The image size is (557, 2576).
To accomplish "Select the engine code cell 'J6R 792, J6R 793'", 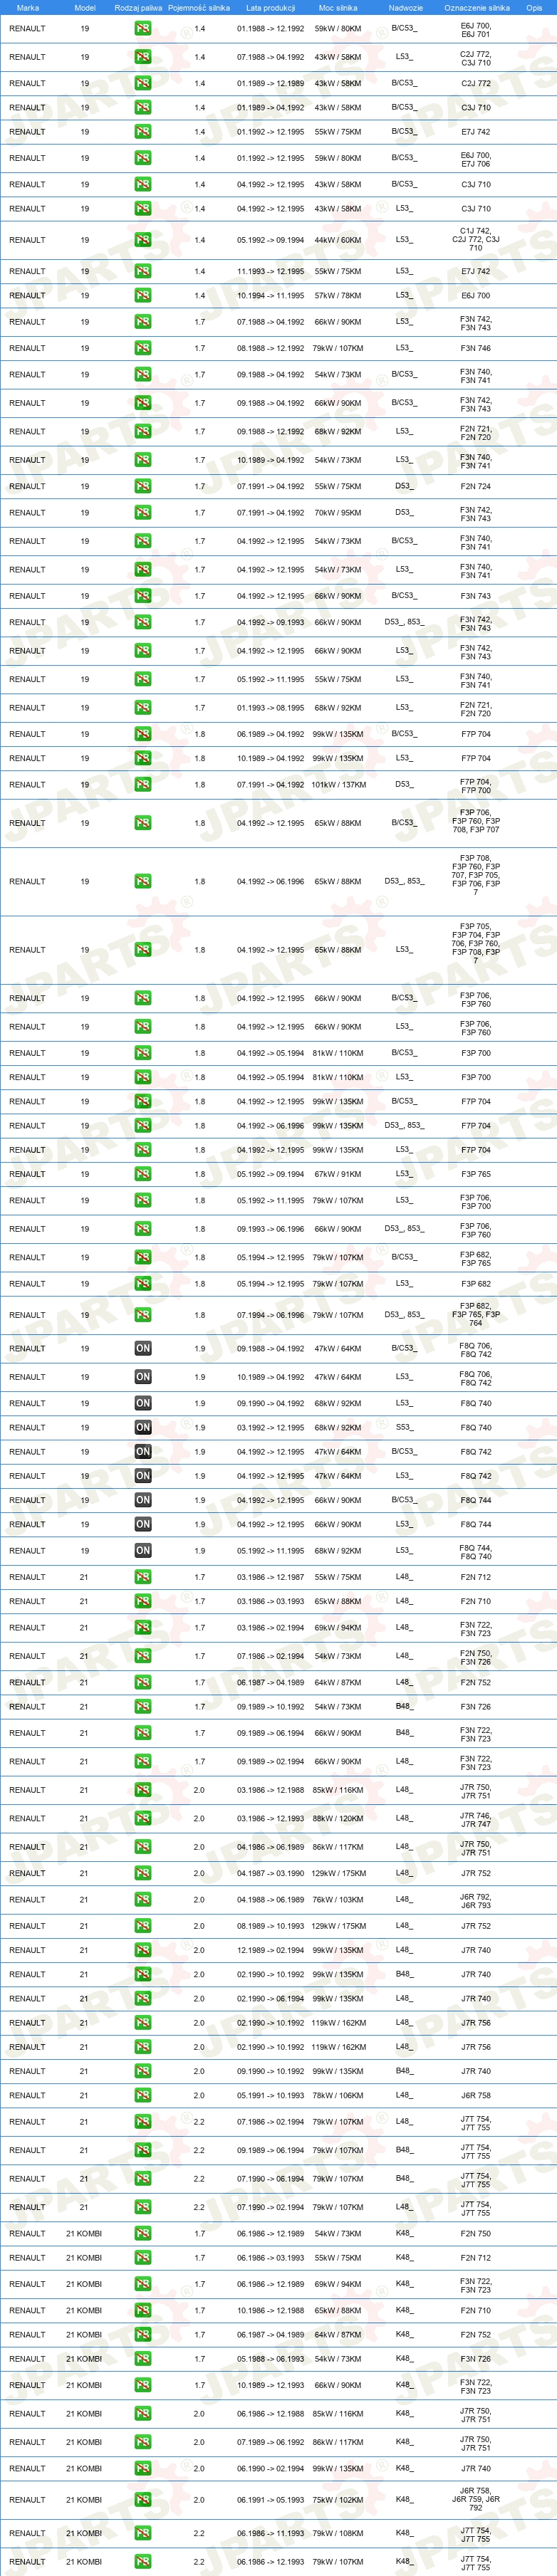I will coord(476,1899).
